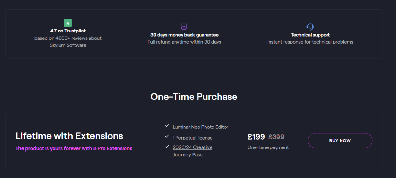Image resolution: width=396 pixels, height=178 pixels.
Task: Click the "One-Time Purchase" section heading
Action: pyautogui.click(x=194, y=97)
